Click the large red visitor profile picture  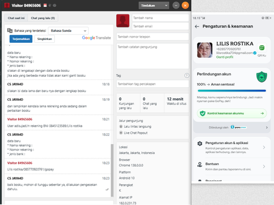123,21
